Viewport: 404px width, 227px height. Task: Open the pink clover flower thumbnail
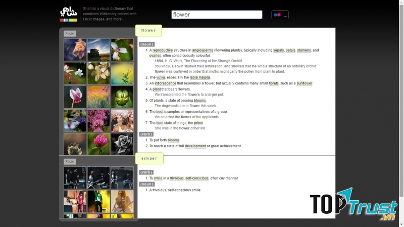[98, 144]
